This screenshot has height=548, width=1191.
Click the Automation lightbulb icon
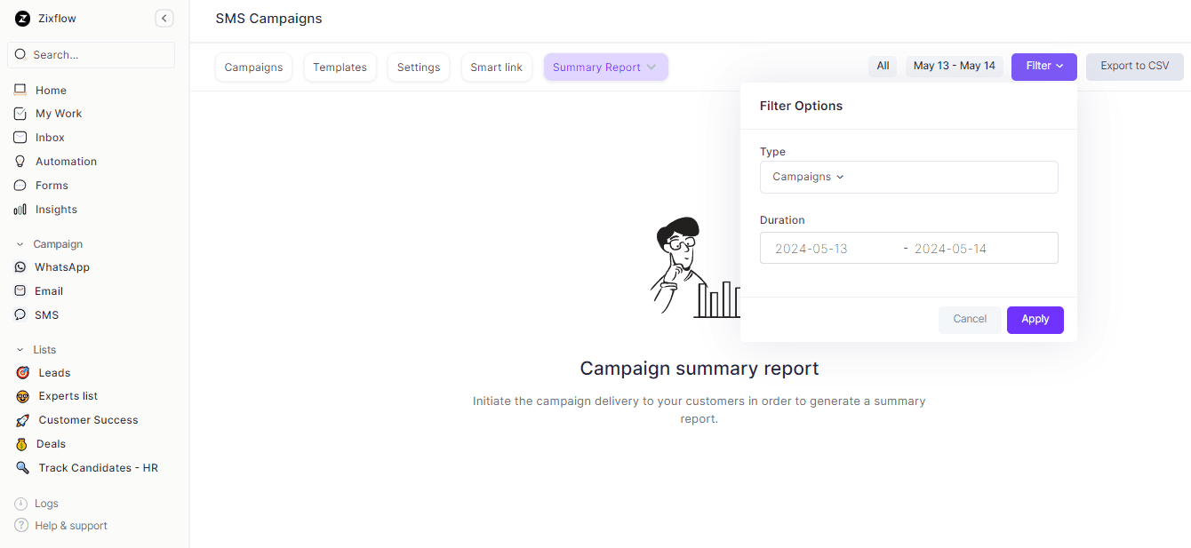pos(20,162)
